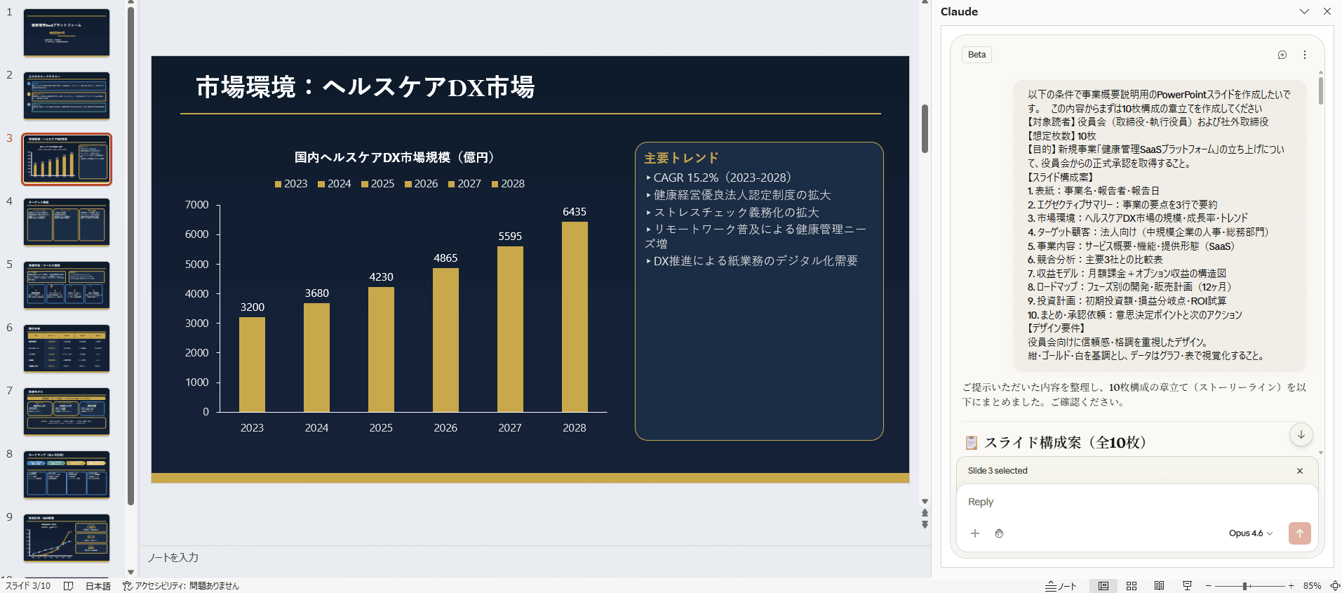Toggle the ノート notes pane button
The width and height of the screenshot is (1342, 593).
tap(1061, 586)
